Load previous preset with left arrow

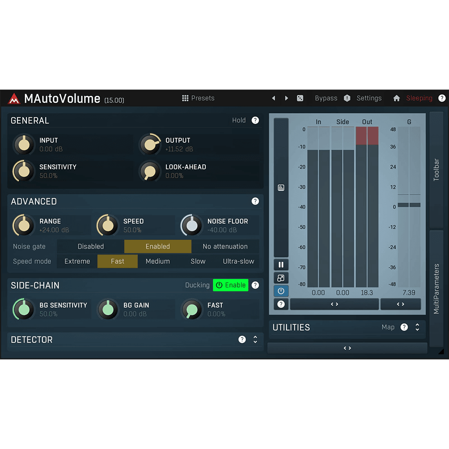click(273, 98)
